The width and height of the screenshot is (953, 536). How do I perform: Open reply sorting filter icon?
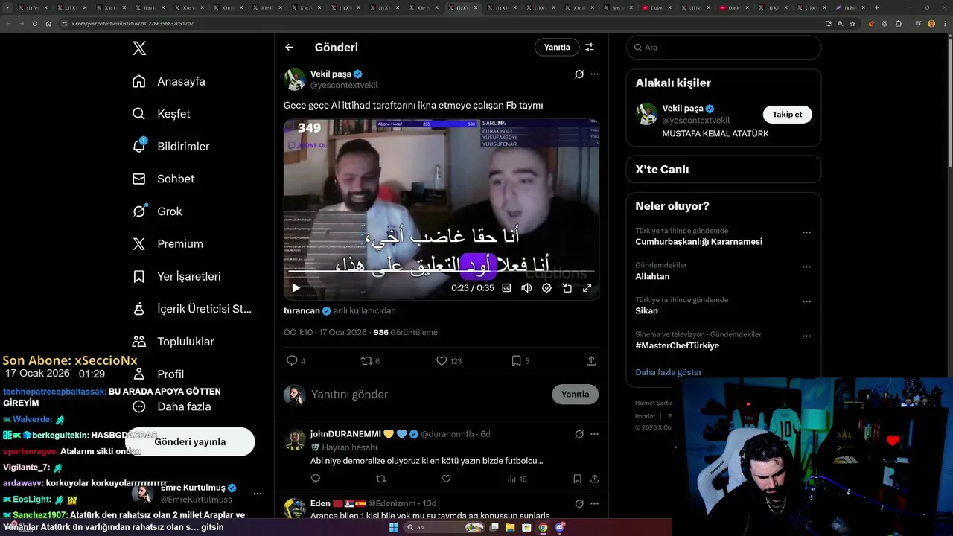point(590,47)
